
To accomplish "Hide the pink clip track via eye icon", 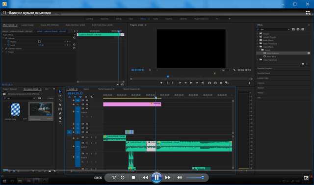I will [87, 105].
